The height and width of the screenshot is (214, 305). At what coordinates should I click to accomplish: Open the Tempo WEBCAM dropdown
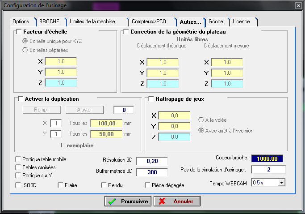281,183
